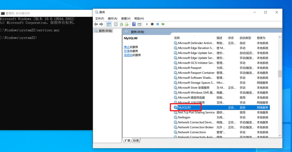Minimize the Services window
The image size is (292, 152).
(255, 12)
